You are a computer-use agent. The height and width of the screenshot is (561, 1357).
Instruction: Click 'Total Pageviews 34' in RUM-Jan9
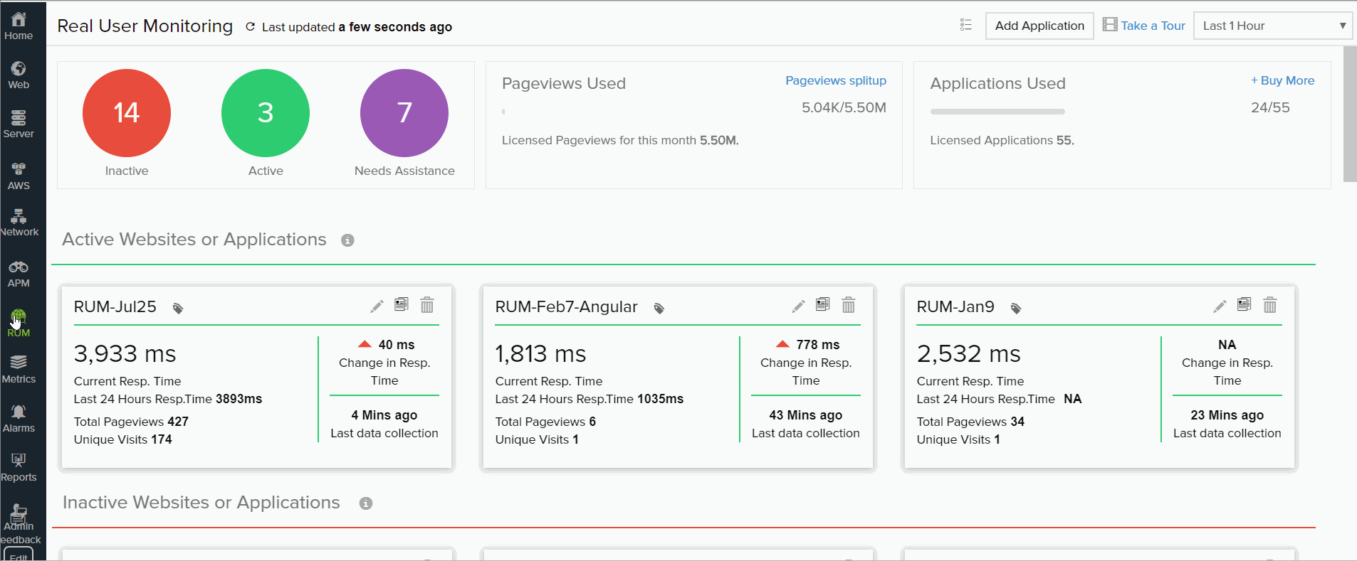coord(970,422)
